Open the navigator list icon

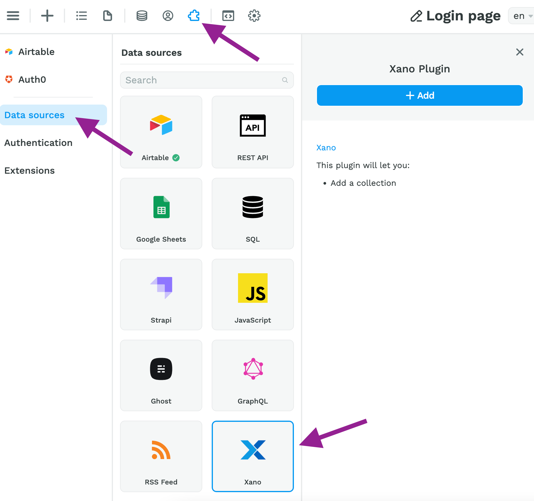[82, 16]
